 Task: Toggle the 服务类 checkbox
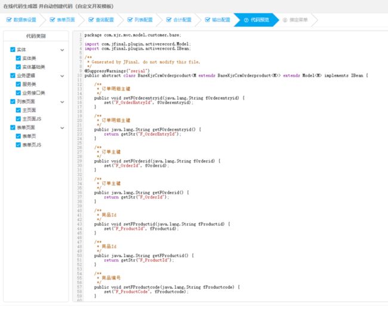click(x=19, y=84)
